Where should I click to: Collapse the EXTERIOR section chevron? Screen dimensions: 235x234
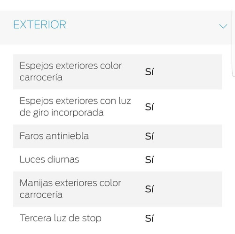[223, 26]
